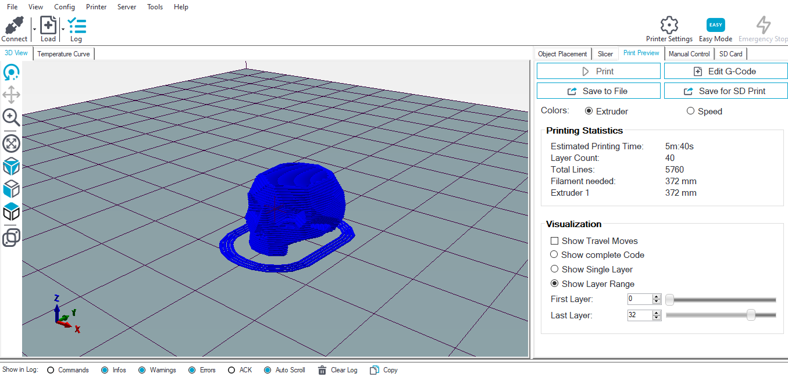Expand the Connect dropdown arrow
The image size is (788, 377).
point(34,29)
